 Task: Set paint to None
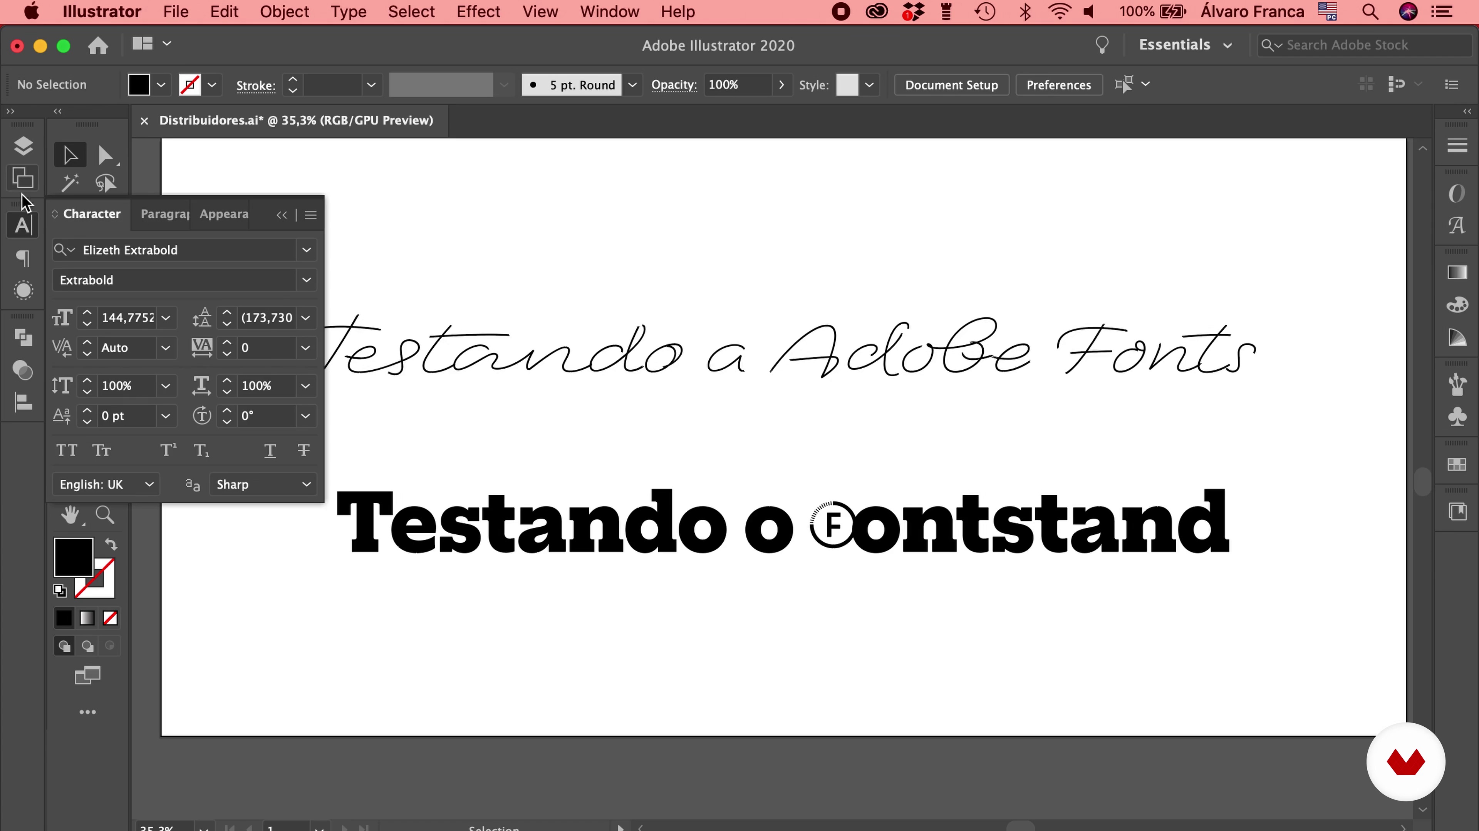(x=110, y=618)
